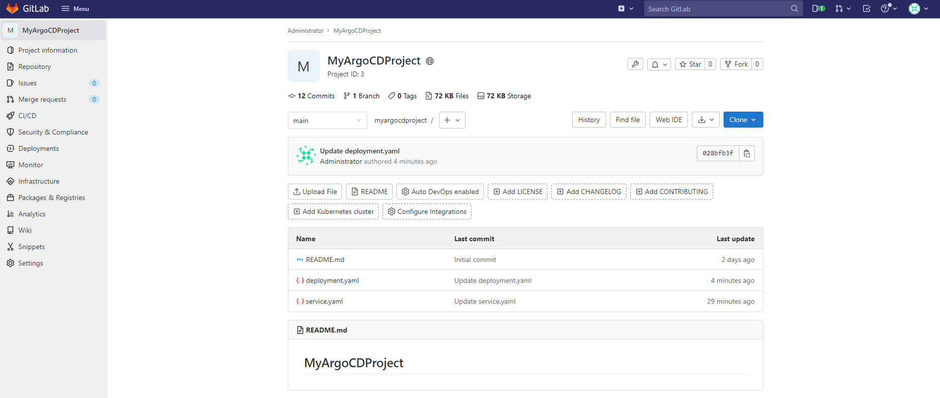The width and height of the screenshot is (940, 398).
Task: Click the Monitor sidebar icon
Action: (10, 165)
